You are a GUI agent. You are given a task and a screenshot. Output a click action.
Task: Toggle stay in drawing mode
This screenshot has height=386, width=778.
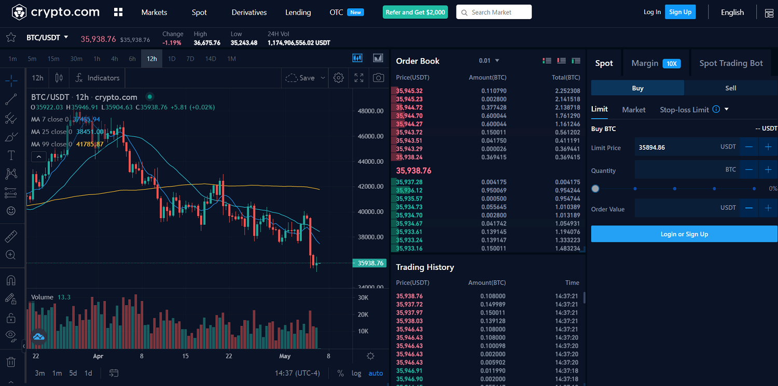11,299
